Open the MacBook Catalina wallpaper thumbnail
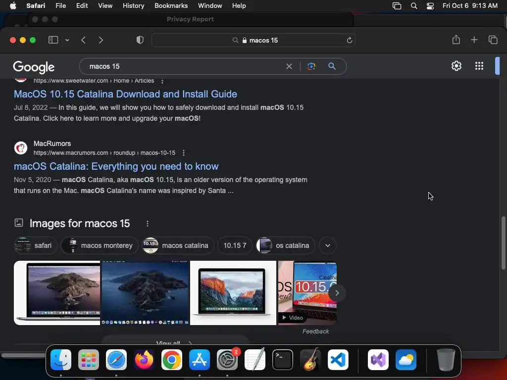507x380 pixels. [x=57, y=293]
